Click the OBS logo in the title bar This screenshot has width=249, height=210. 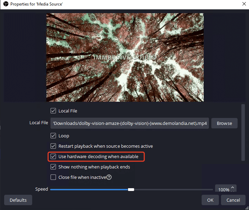click(6, 4)
